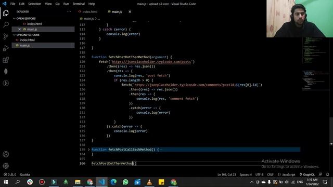Open Run and Debug view icon
333x187 pixels.
pyautogui.click(x=6, y=48)
